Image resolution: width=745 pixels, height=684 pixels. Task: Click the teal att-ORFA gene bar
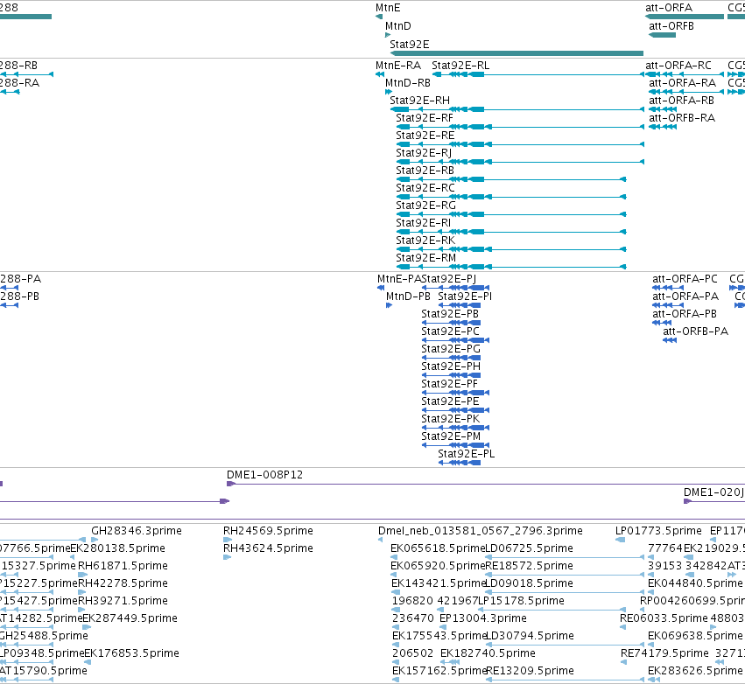[685, 17]
